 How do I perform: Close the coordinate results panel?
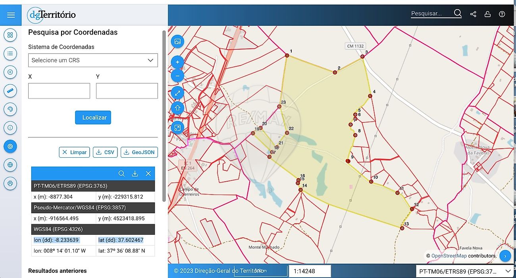point(148,174)
